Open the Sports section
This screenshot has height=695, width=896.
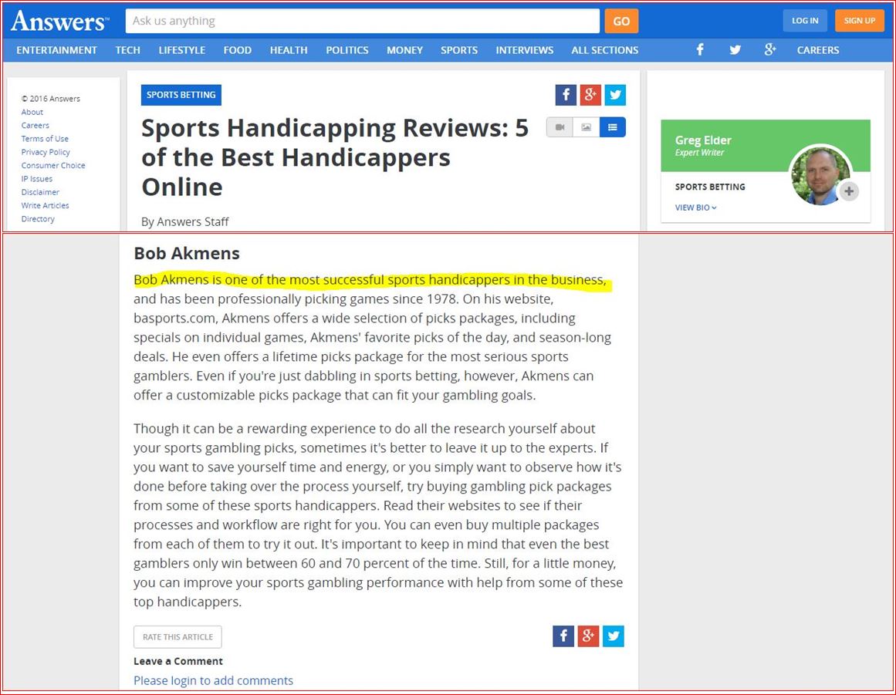click(459, 50)
